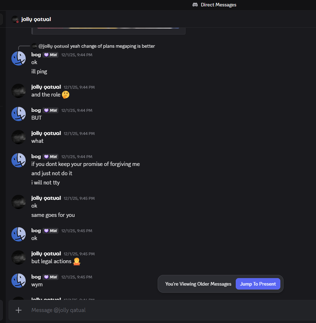Click jolly qatual's username above "but legal actions"

(46, 254)
